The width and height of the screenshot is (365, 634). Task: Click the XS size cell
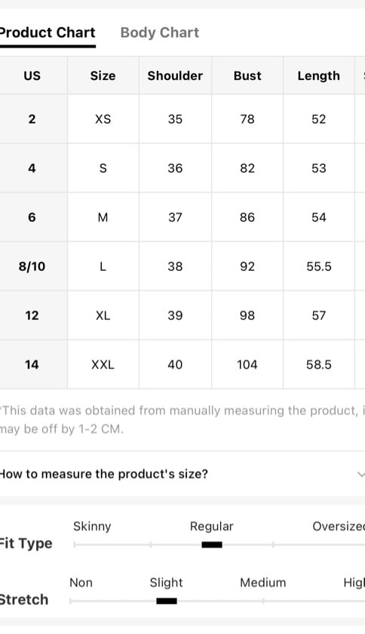(103, 119)
